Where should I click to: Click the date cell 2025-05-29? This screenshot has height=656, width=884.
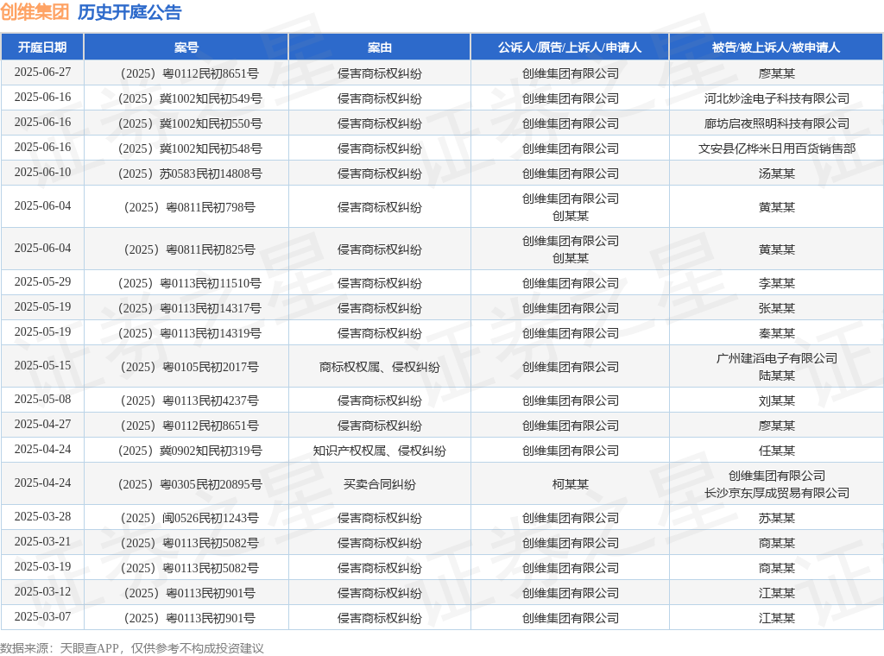[43, 281]
